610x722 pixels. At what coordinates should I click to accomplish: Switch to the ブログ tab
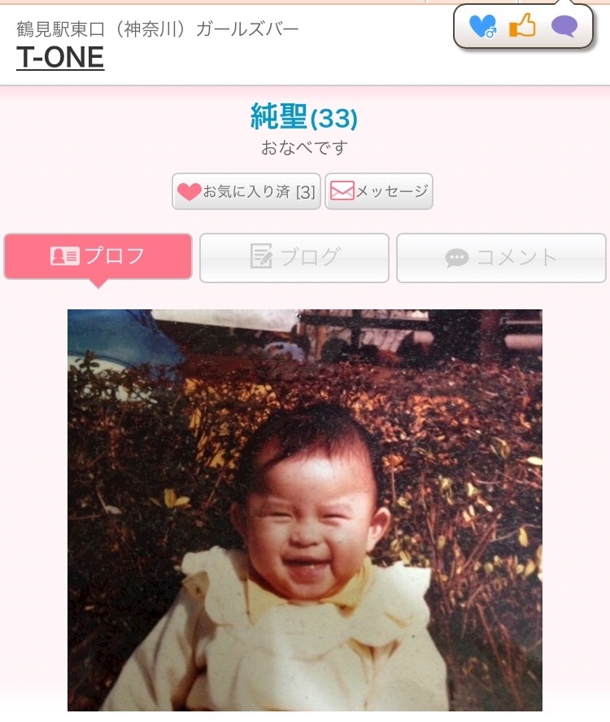coord(294,258)
